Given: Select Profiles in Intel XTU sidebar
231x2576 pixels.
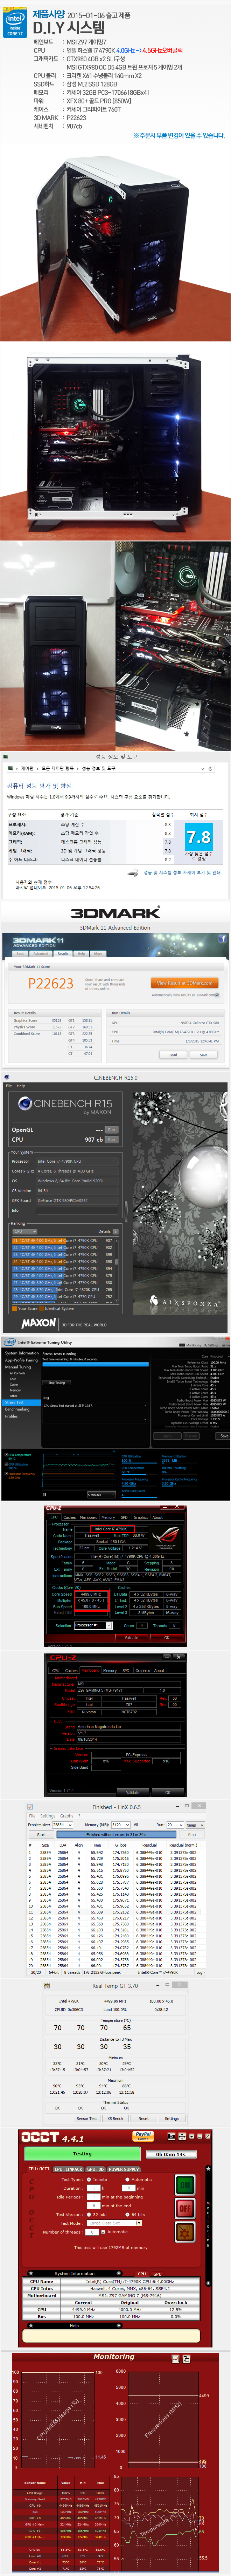Looking at the screenshot, I should (11, 1416).
